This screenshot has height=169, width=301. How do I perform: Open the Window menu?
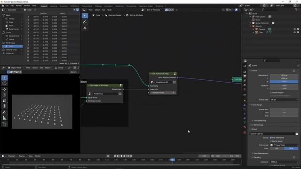pyautogui.click(x=27, y=6)
